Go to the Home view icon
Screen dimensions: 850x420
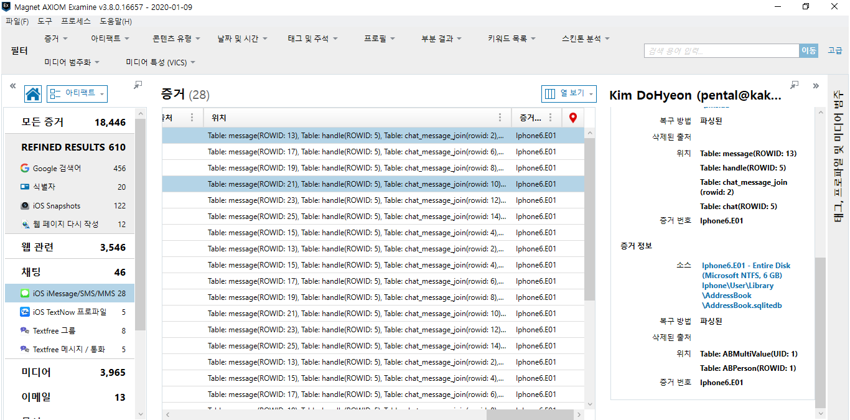(33, 94)
